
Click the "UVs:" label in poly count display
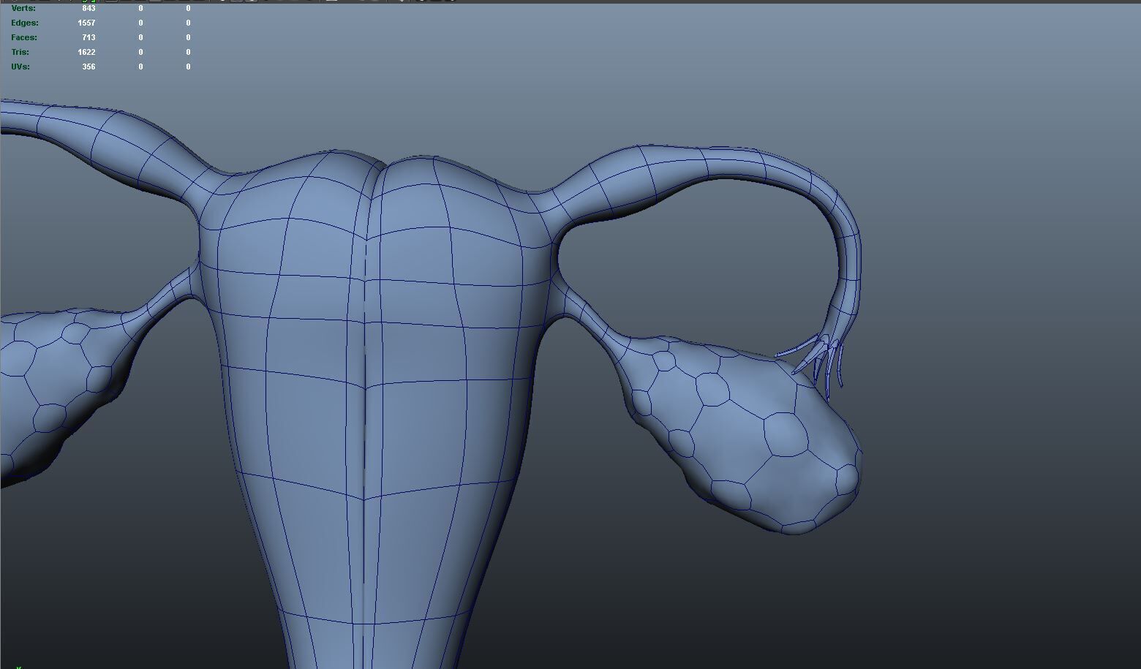click(x=20, y=67)
